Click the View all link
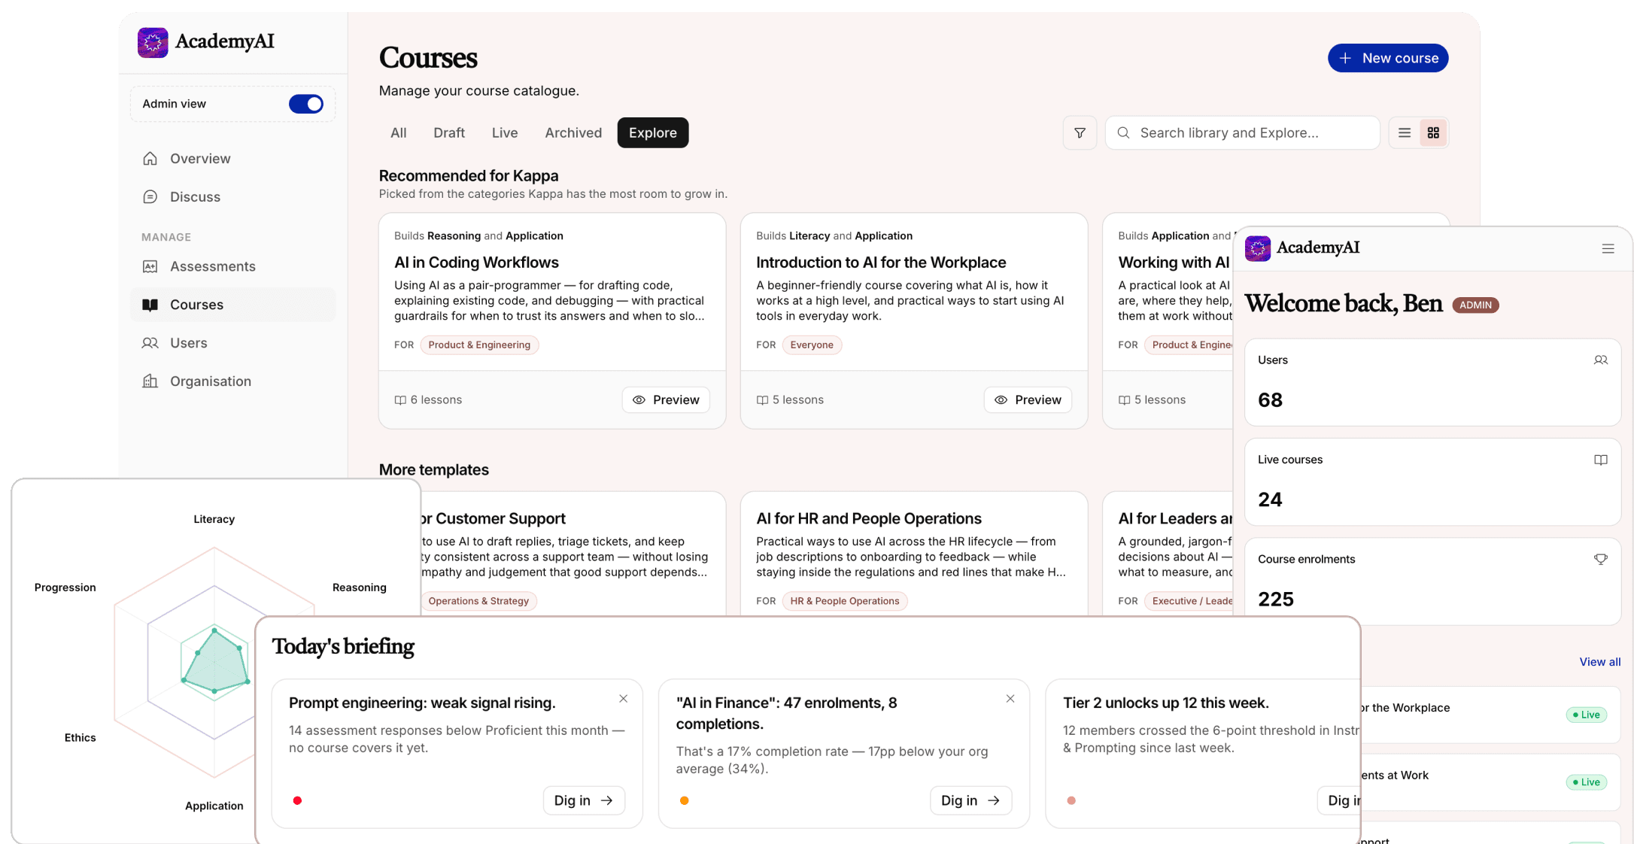The height and width of the screenshot is (844, 1634). point(1600,662)
